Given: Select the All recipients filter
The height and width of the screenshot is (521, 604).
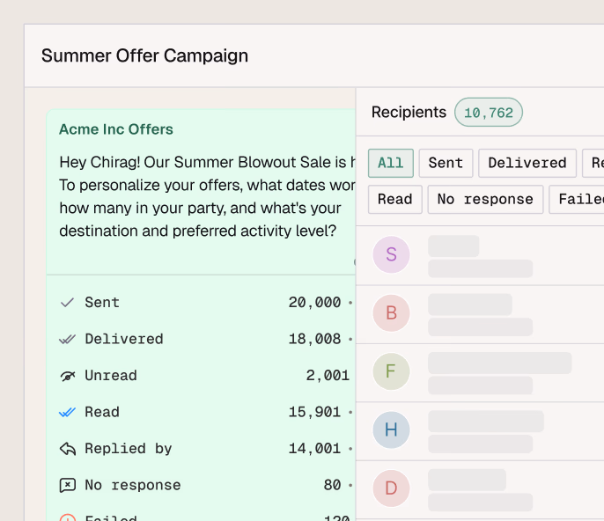Looking at the screenshot, I should (x=390, y=163).
